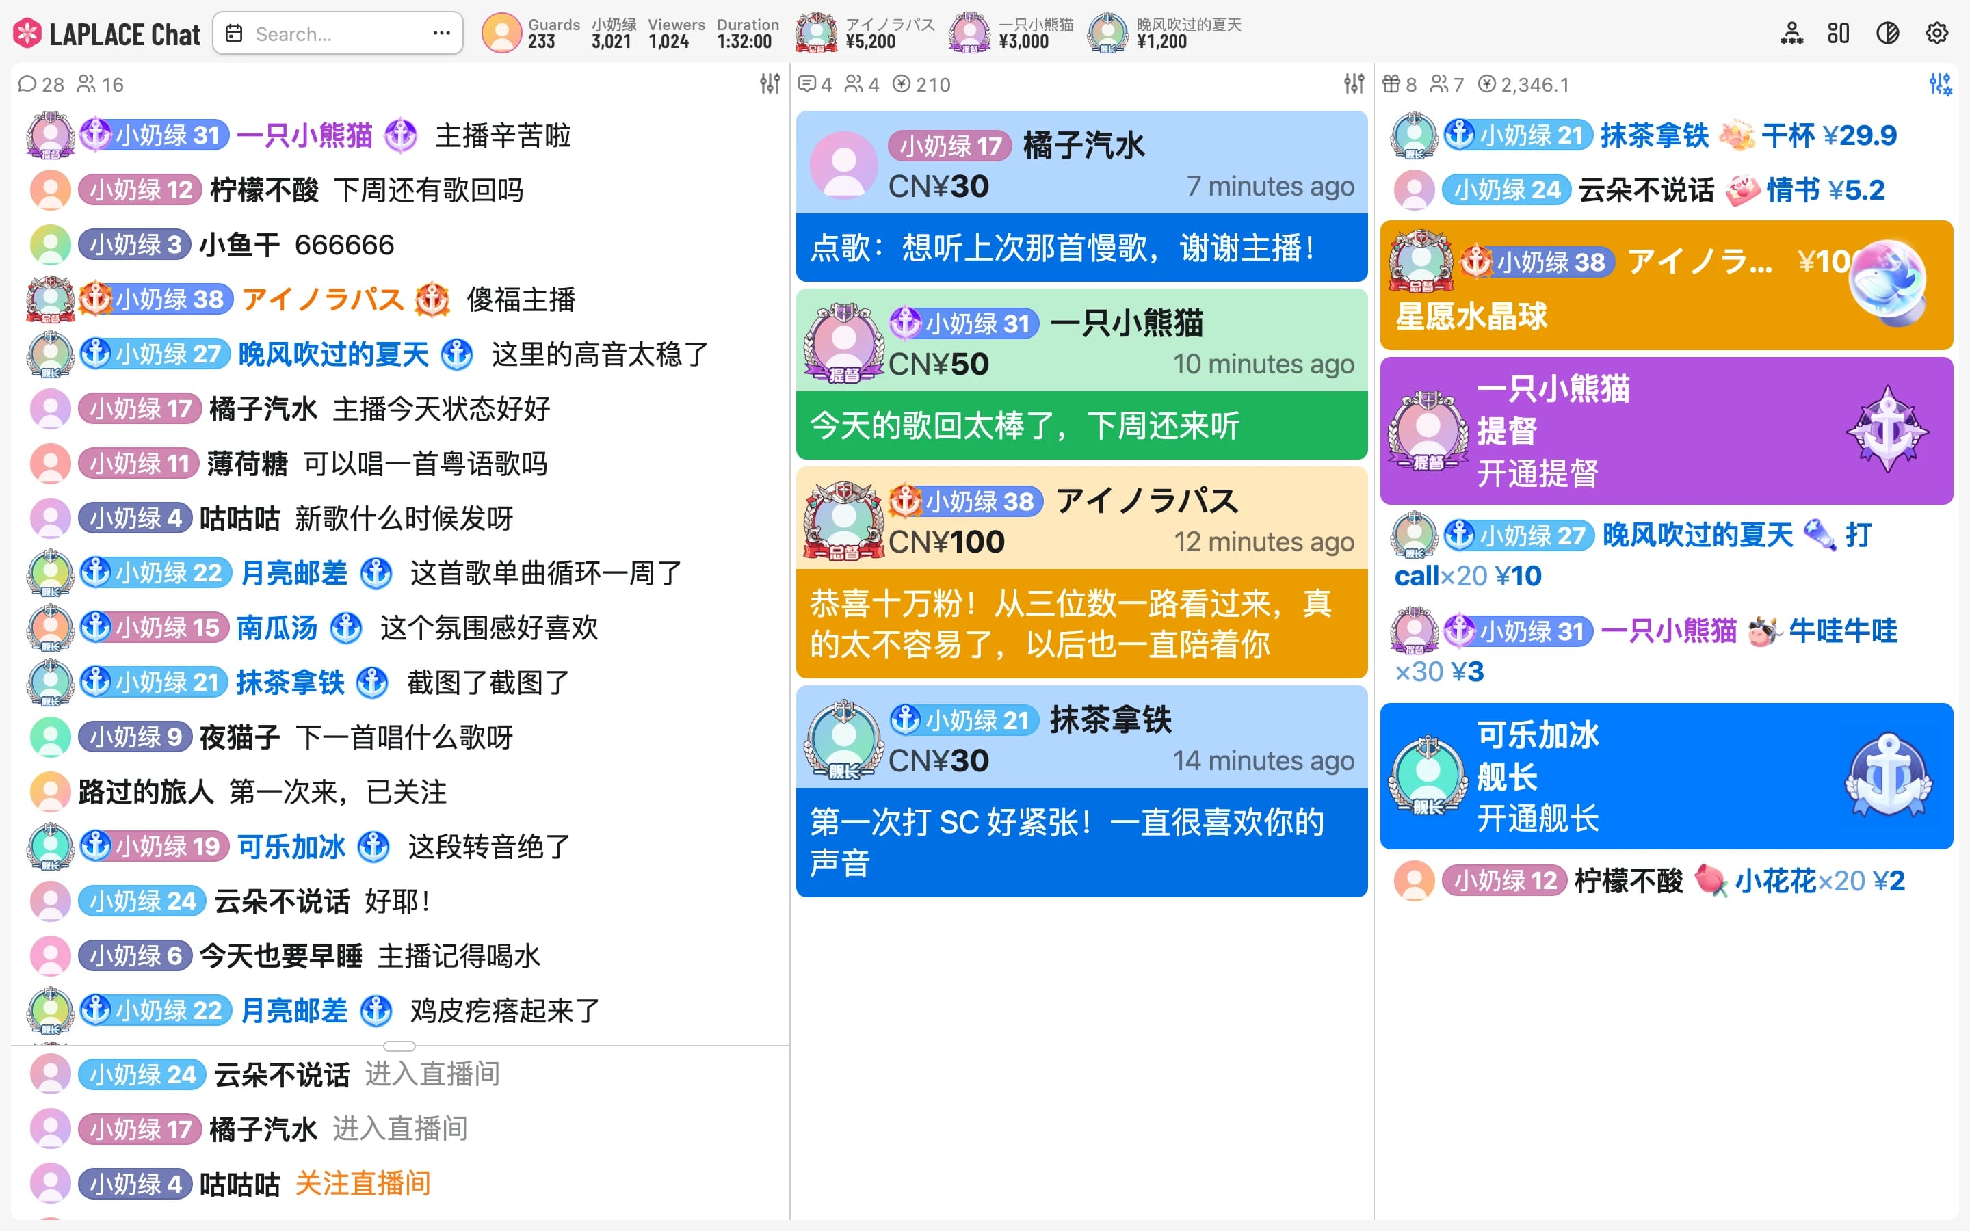Viewport: 1970px width, 1231px height.
Task: Click top gifter アイノラパス ¥5,200 avatar
Action: click(x=817, y=34)
